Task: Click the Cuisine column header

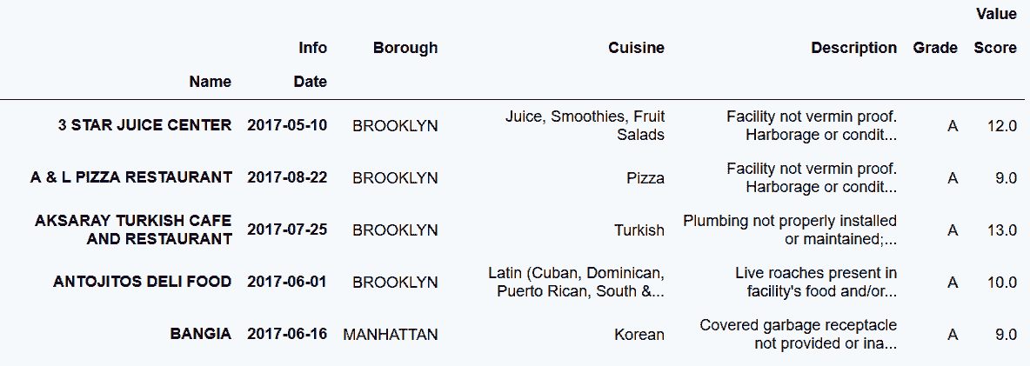Action: point(636,48)
